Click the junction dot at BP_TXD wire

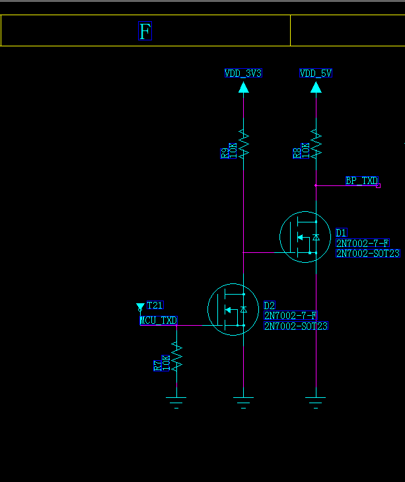click(x=316, y=185)
